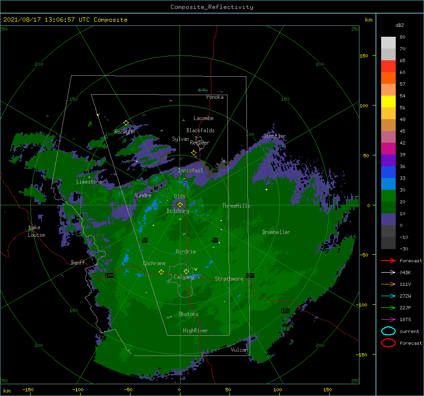424x396 pixels.
Task: Click the Vulcan label
Action: tap(239, 350)
